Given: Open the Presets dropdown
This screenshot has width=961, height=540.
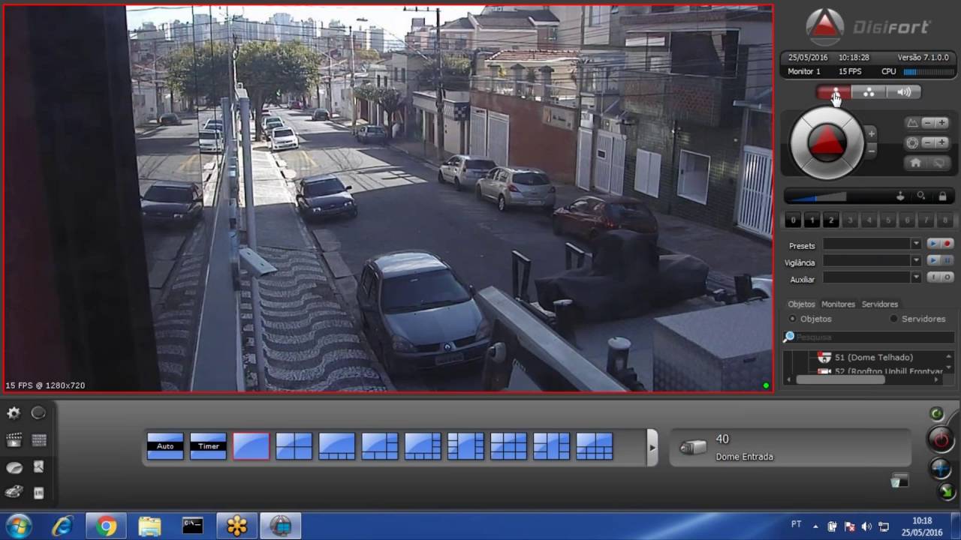Looking at the screenshot, I should click(915, 244).
